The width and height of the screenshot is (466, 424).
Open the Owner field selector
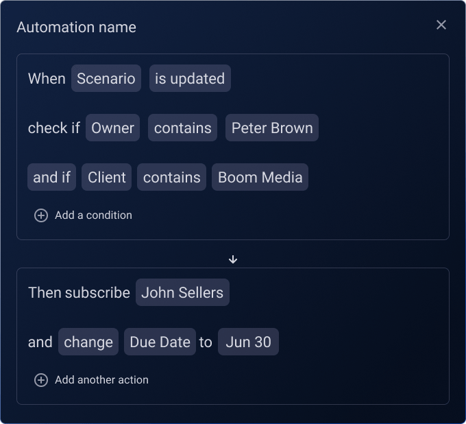tap(112, 128)
